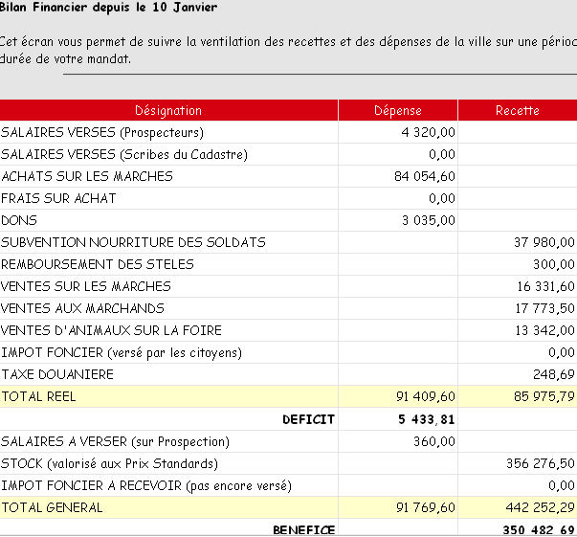
Task: Click the 248,69 customs tax value
Action: (x=554, y=374)
